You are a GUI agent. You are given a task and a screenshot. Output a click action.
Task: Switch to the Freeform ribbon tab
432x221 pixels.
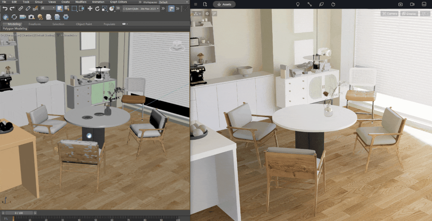pyautogui.click(x=35, y=24)
